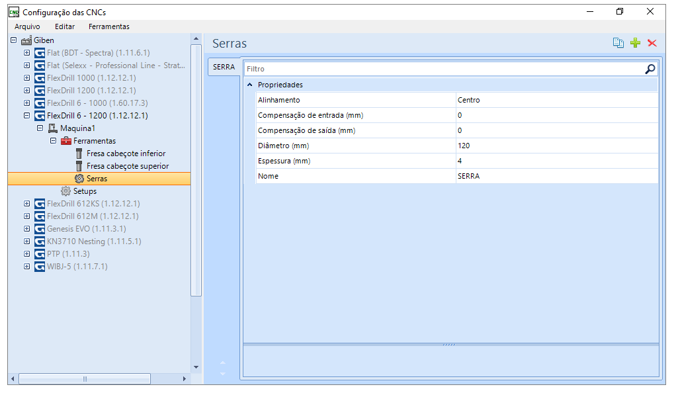Image resolution: width=678 pixels, height=393 pixels.
Task: Click Compensação de saída value field
Action: [x=557, y=130]
